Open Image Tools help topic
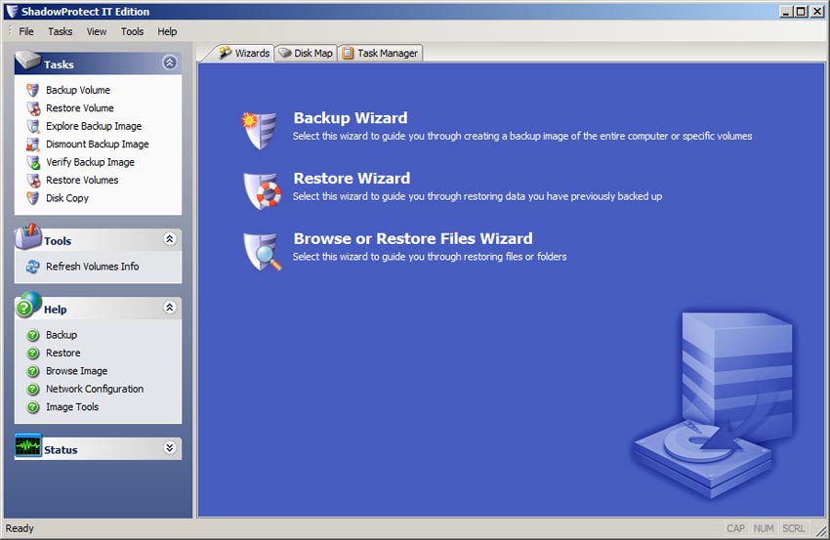Image resolution: width=830 pixels, height=540 pixels. coord(72,407)
